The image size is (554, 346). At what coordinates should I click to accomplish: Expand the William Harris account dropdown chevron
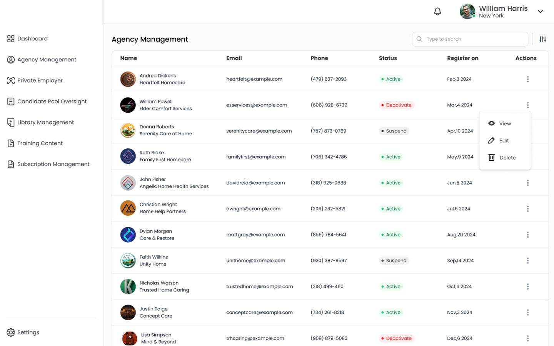click(541, 12)
